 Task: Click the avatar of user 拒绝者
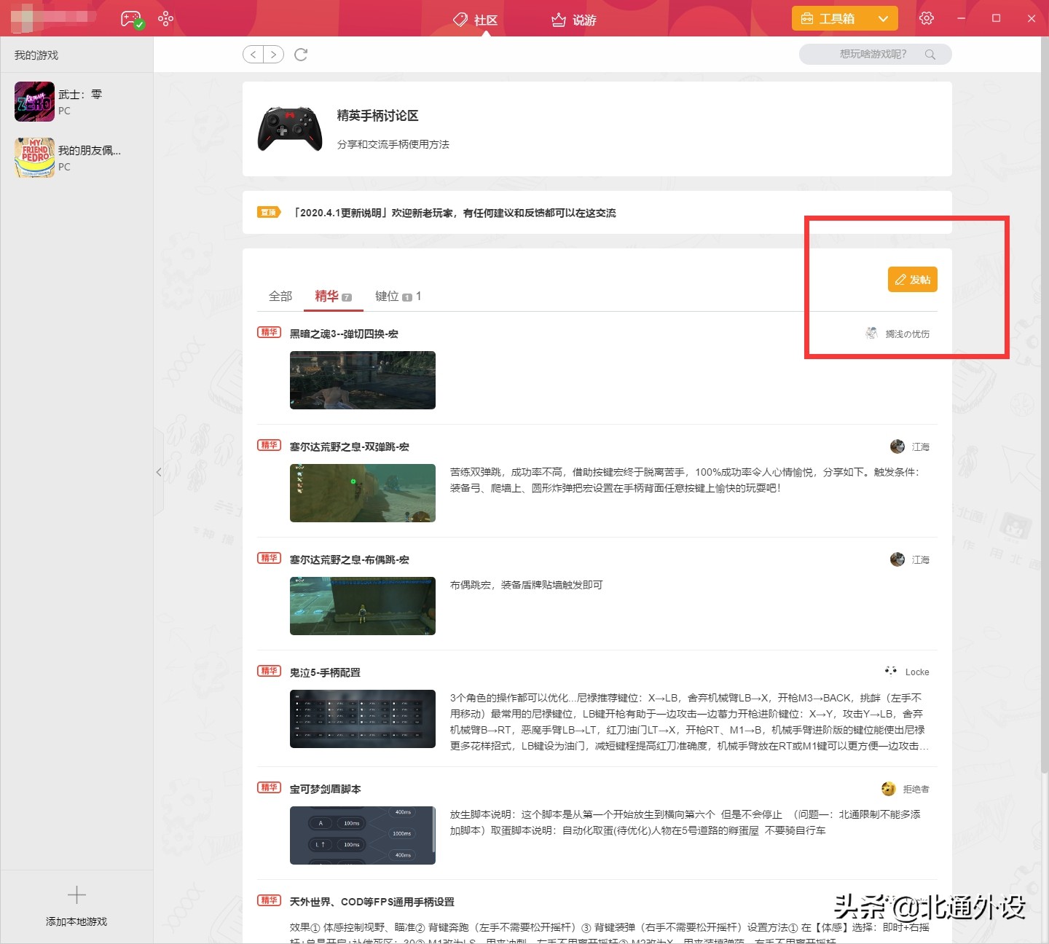[x=888, y=789]
